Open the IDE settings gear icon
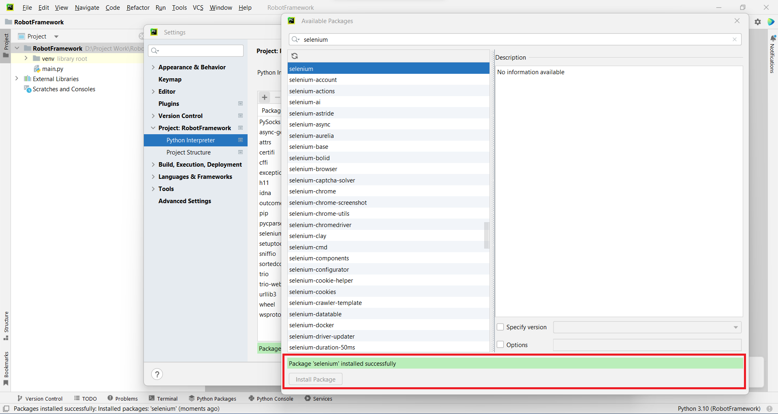This screenshot has height=414, width=778. coord(758,22)
